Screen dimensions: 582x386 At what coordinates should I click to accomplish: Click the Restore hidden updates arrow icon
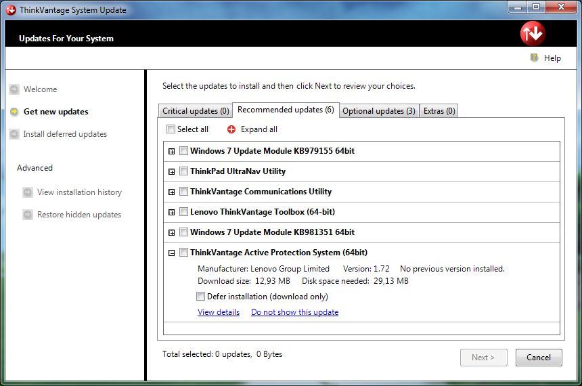(x=28, y=215)
